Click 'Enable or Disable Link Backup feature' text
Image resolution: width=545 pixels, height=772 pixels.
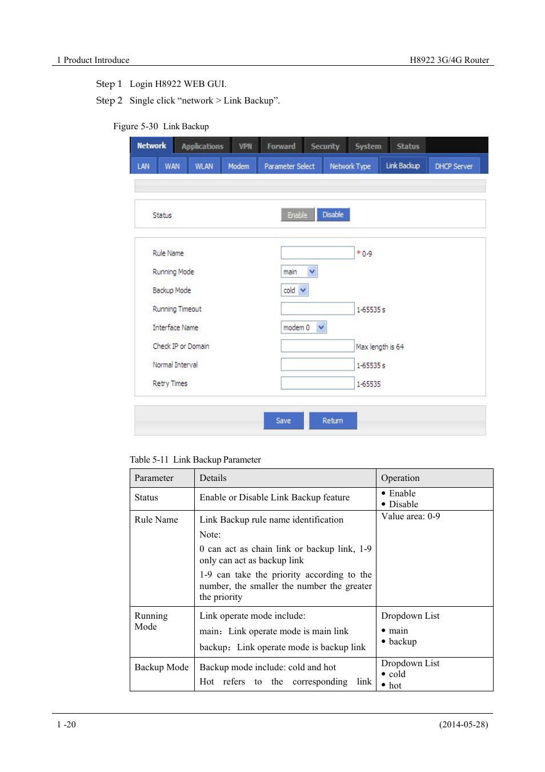pos(275,498)
